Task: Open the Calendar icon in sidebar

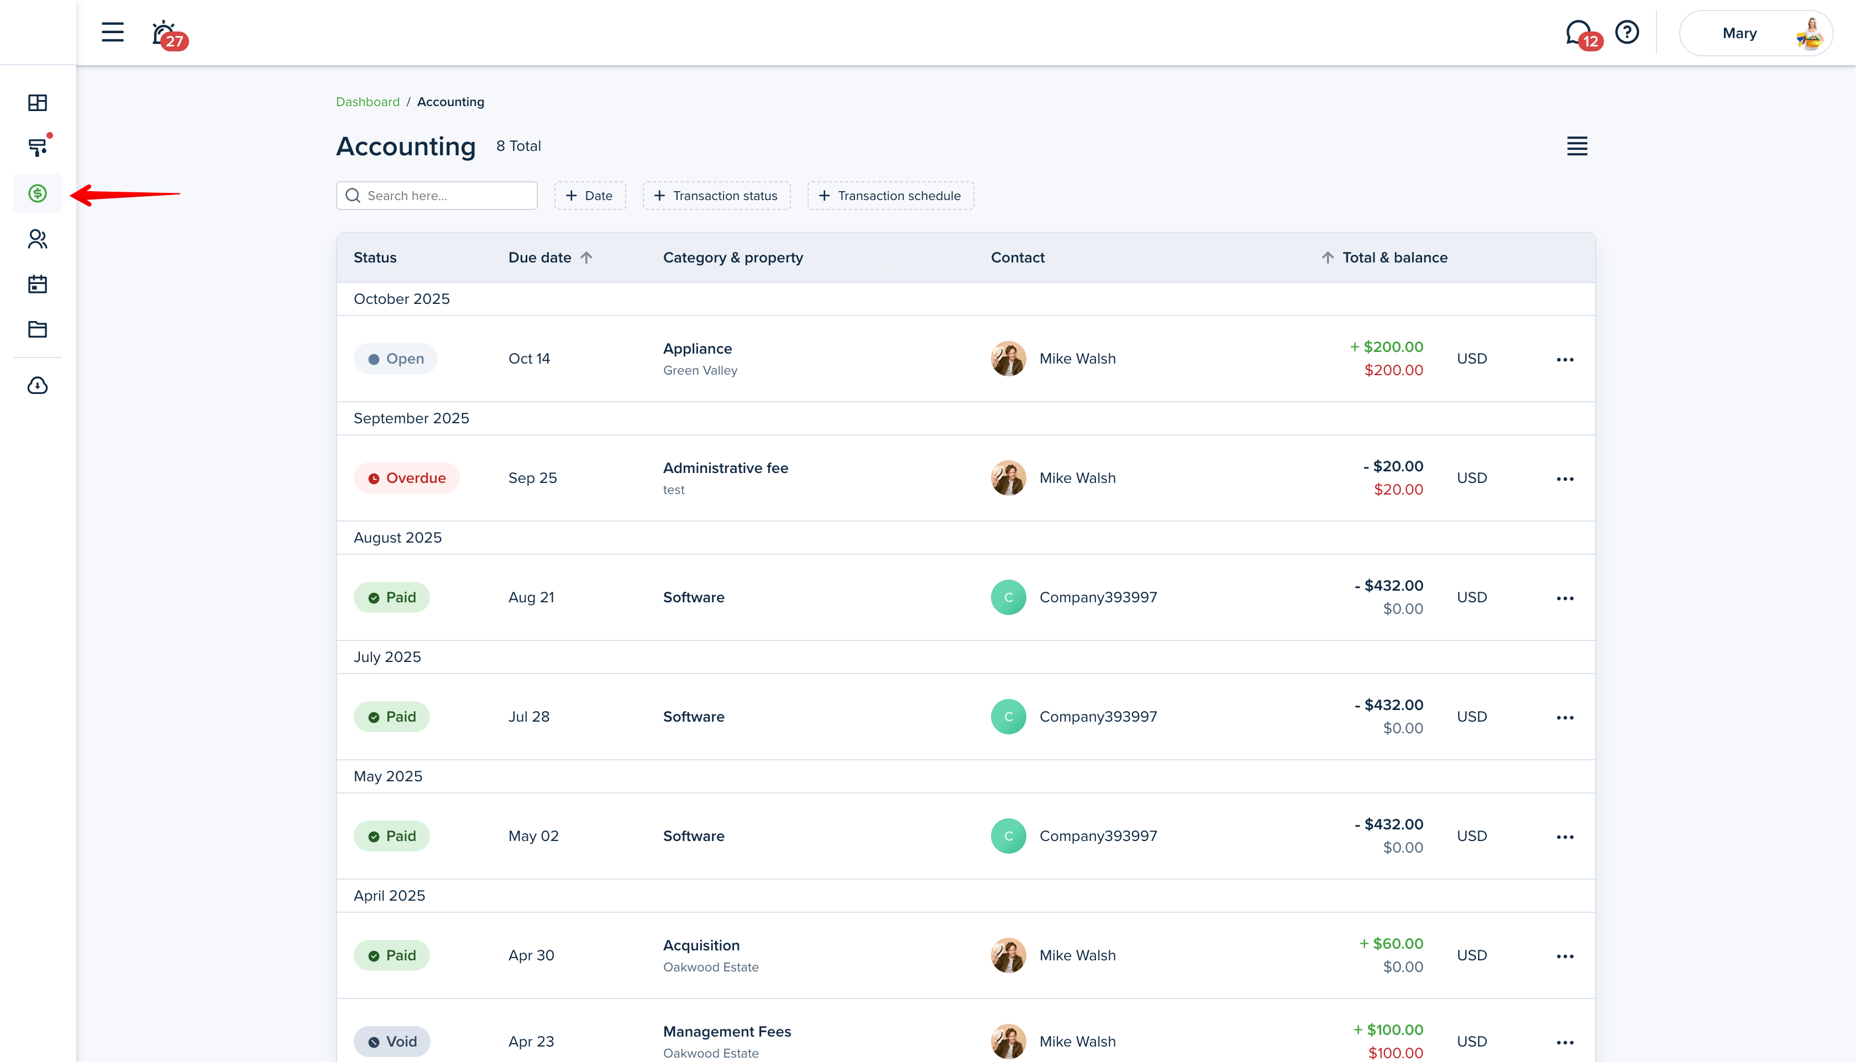Action: tap(37, 285)
